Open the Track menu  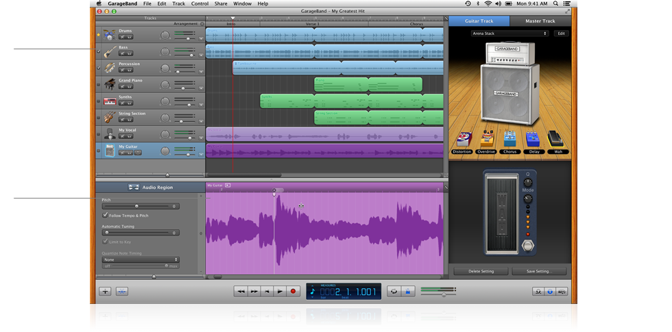(178, 3)
